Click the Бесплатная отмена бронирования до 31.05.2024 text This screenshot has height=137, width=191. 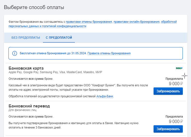pos(53,53)
